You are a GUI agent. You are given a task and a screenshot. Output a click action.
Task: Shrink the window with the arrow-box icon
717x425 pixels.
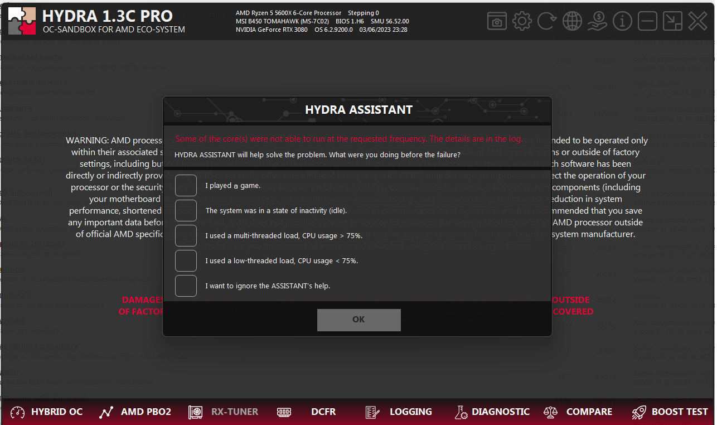pyautogui.click(x=672, y=21)
